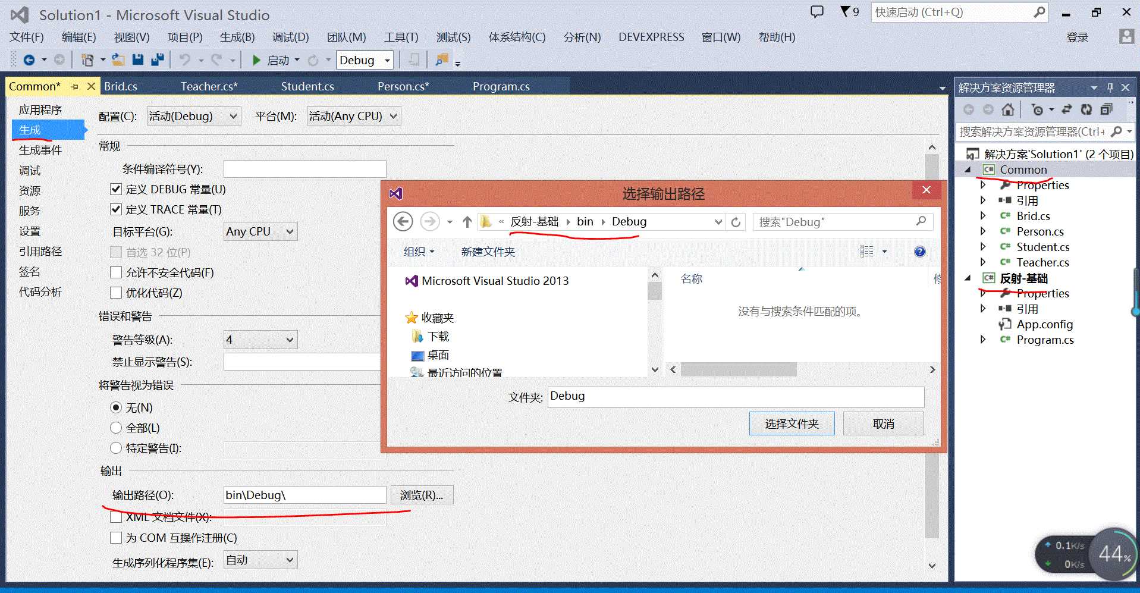Click the 取消 button in dialog
1140x593 pixels.
click(x=884, y=423)
